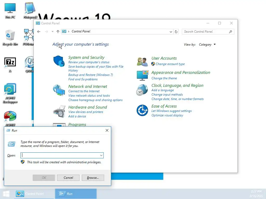Click Optimize visual display
The image size is (266, 199).
pyautogui.click(x=167, y=115)
